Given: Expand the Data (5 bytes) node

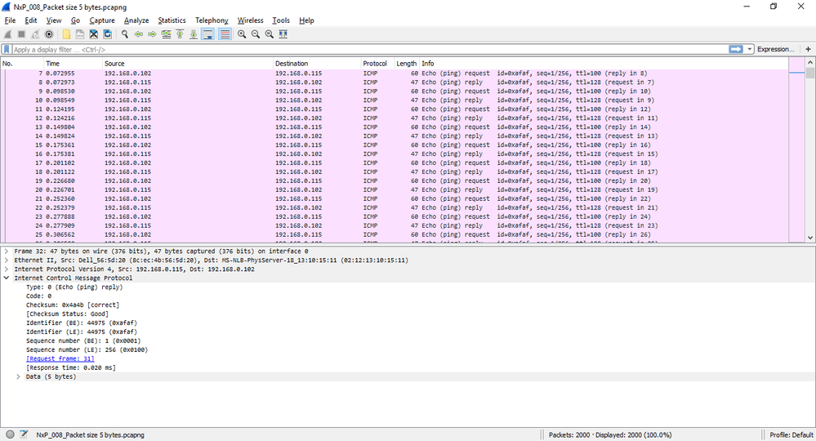Looking at the screenshot, I should [x=18, y=377].
